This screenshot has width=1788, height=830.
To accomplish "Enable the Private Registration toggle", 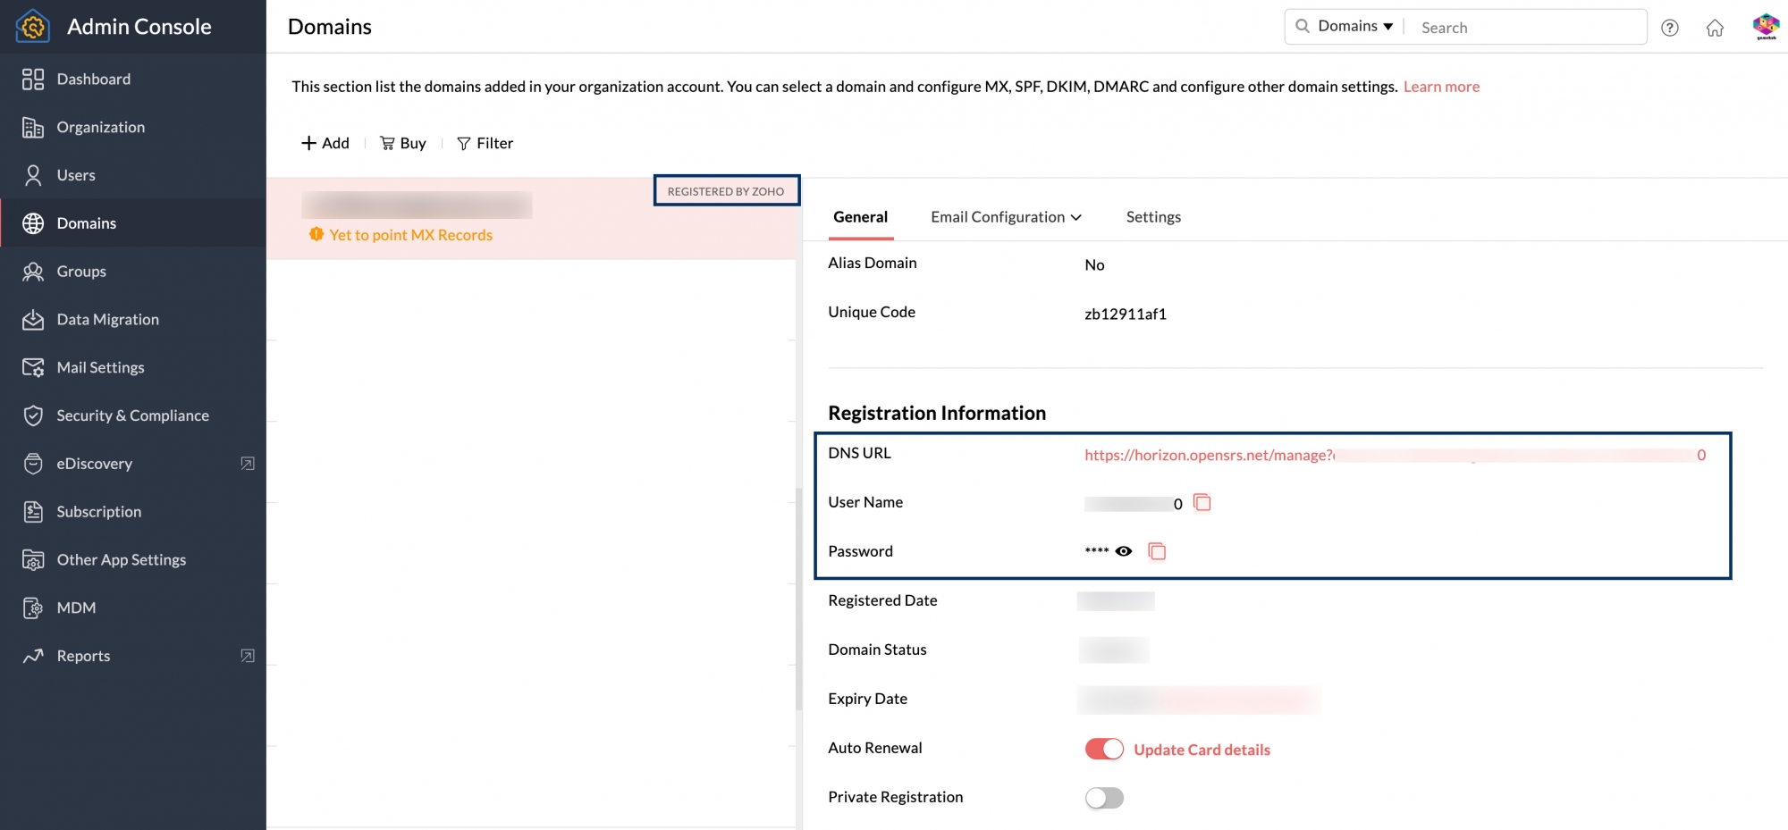I will coord(1104,798).
